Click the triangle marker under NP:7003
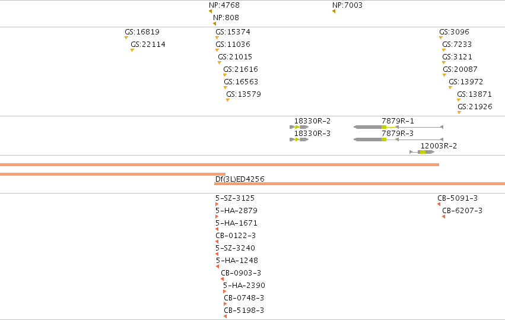This screenshot has height=320, width=505. pyautogui.click(x=334, y=11)
